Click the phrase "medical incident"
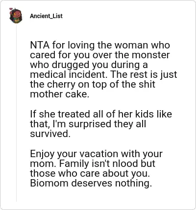The width and height of the screenshot is (196, 210). tap(69, 74)
